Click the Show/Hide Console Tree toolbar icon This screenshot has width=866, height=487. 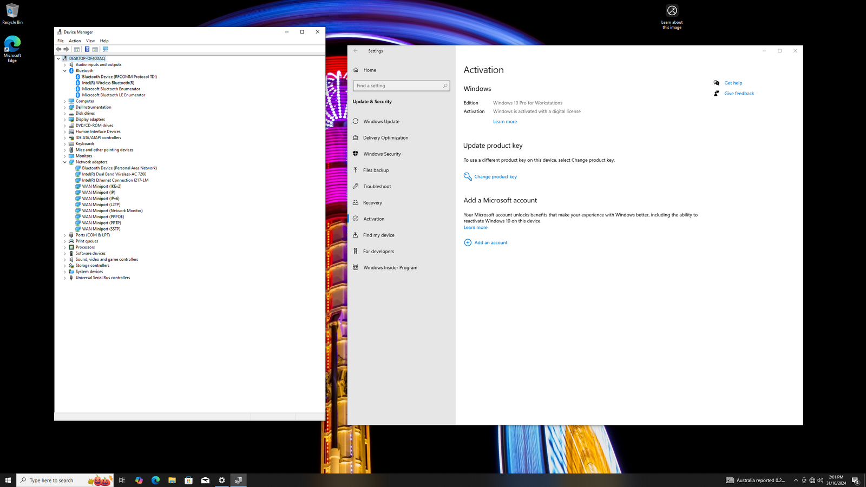pos(77,49)
